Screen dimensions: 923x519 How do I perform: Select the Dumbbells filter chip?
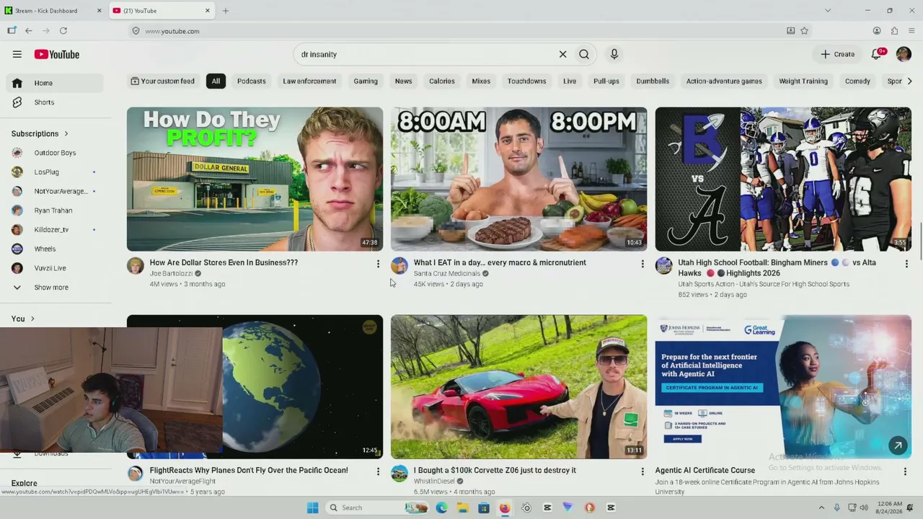click(x=653, y=81)
